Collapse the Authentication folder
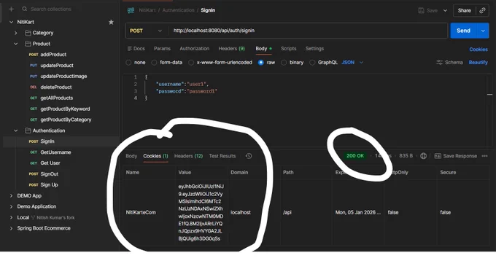This screenshot has width=496, height=269. pyautogui.click(x=16, y=130)
